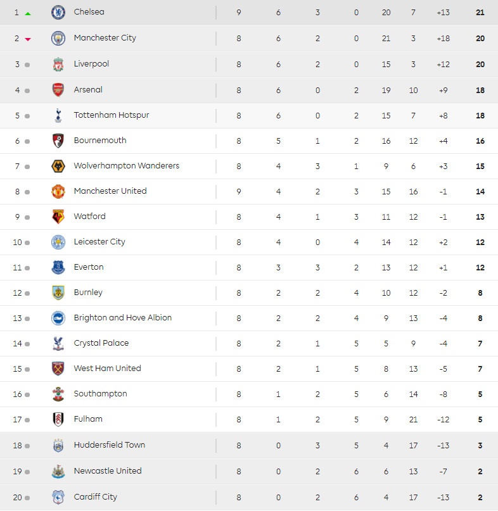498x511 pixels.
Task: Open Brighton and Hove Albion link
Action: (123, 318)
